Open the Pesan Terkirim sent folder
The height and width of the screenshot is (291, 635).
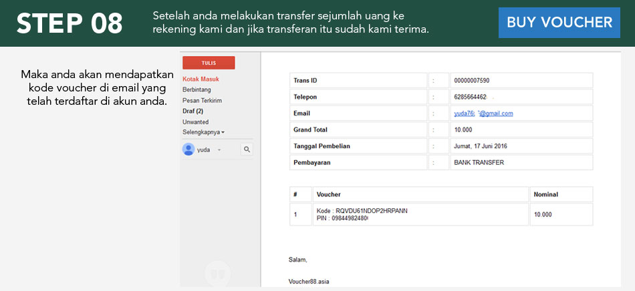pos(202,100)
